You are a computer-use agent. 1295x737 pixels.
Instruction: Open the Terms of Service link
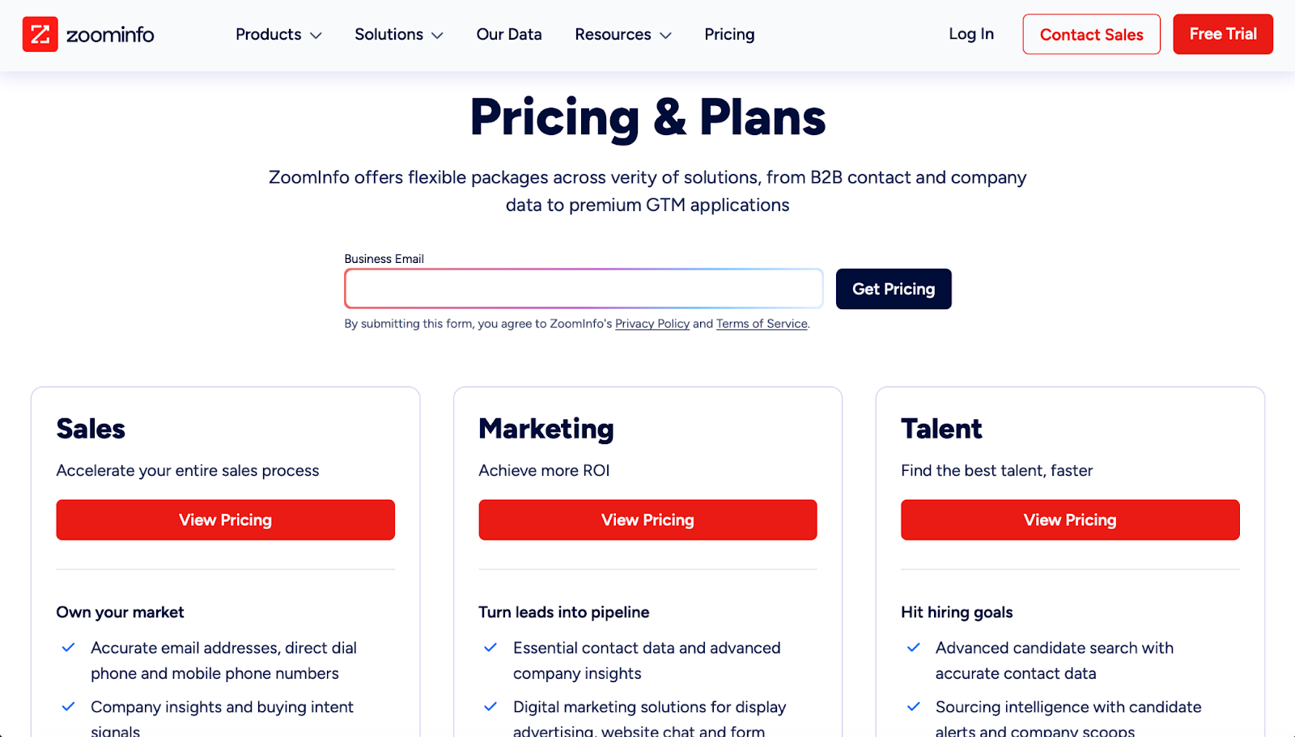(761, 324)
